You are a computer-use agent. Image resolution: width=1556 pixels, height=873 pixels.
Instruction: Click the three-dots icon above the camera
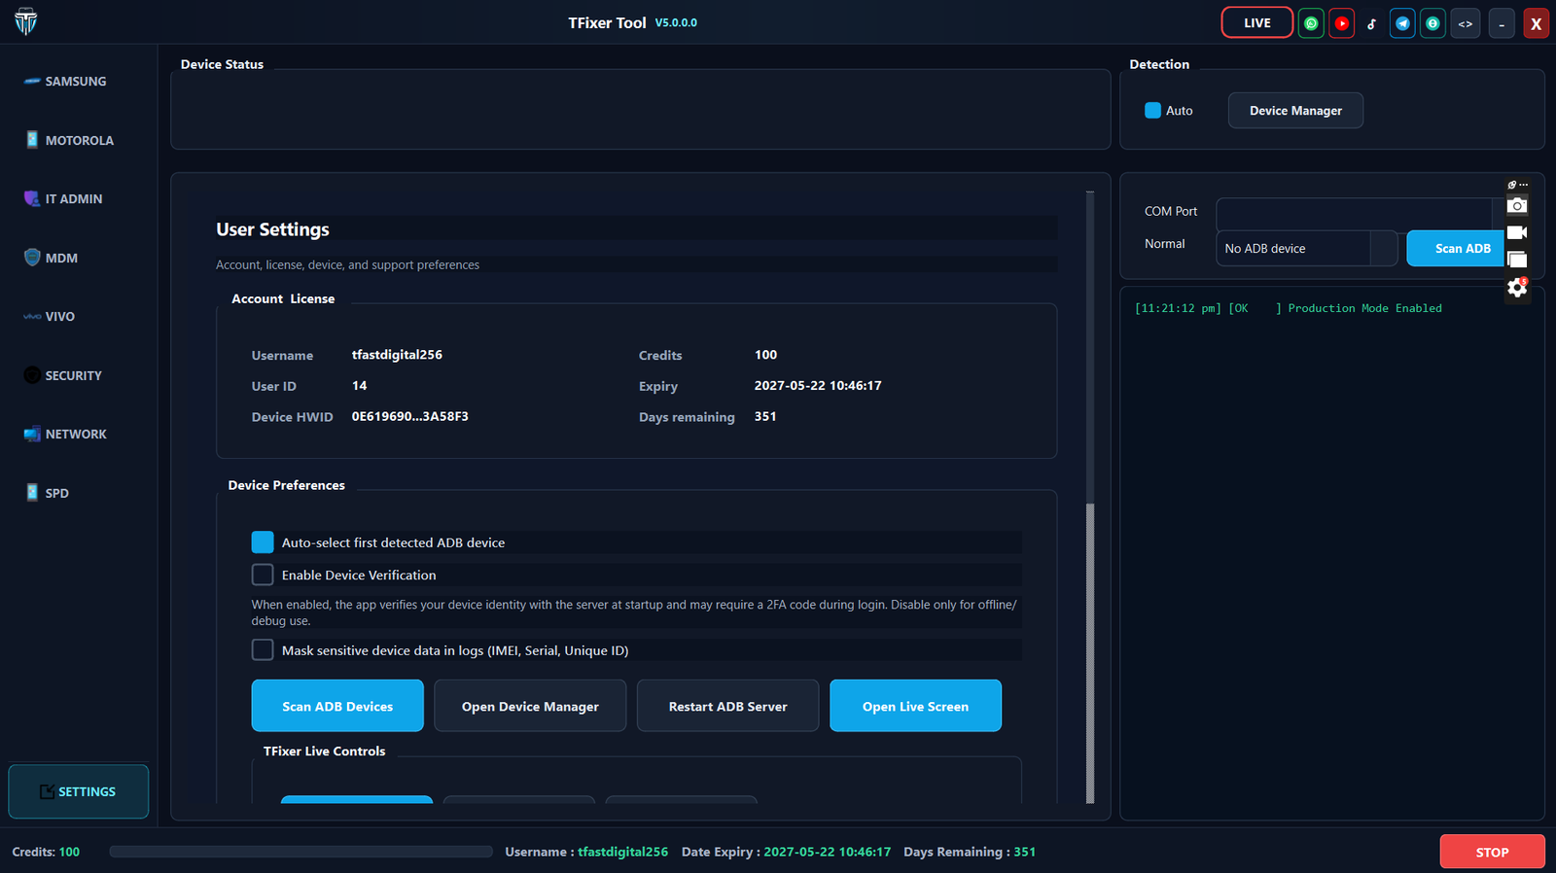pyautogui.click(x=1524, y=185)
